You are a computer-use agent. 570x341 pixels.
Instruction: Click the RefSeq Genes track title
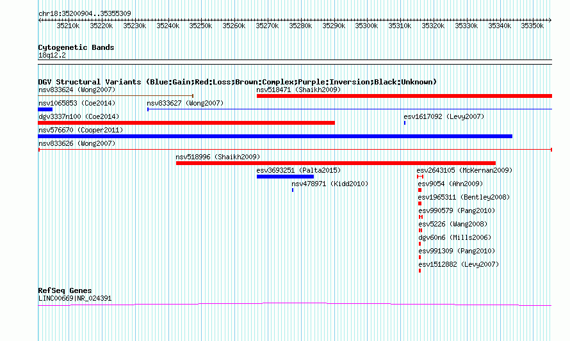click(65, 290)
